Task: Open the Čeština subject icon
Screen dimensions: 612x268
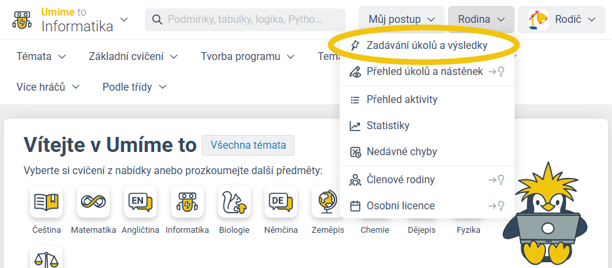Action: click(x=46, y=202)
